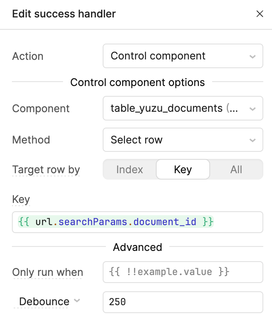The height and width of the screenshot is (325, 272).
Task: Click the Only run when label
Action: [48, 272]
